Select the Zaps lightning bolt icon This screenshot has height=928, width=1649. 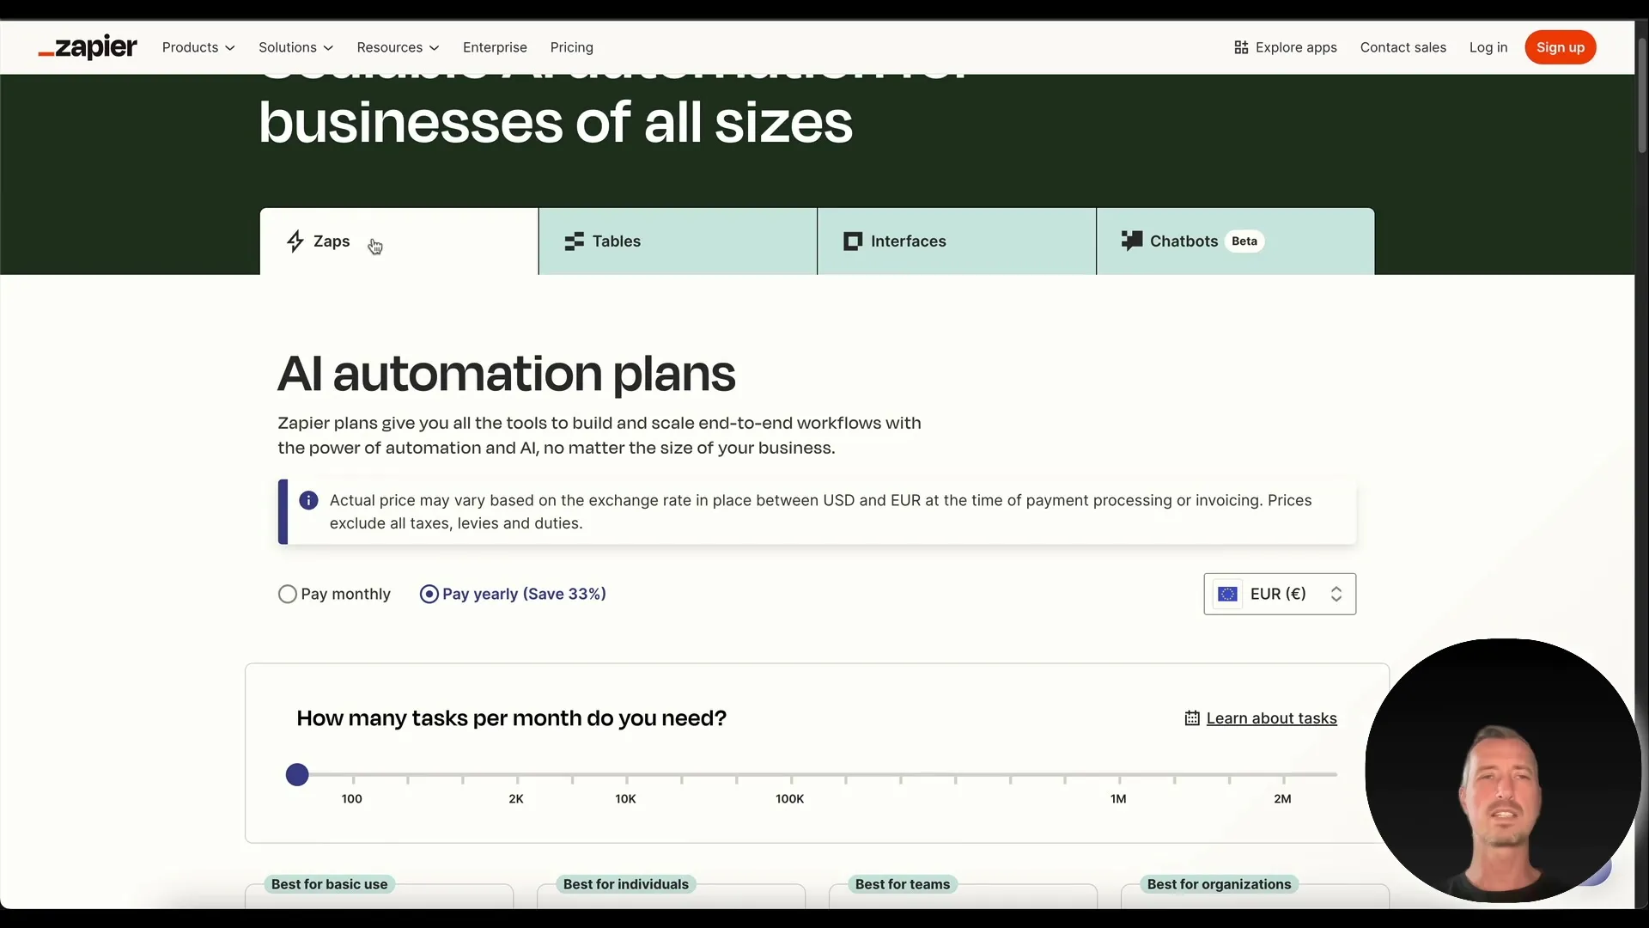click(x=295, y=241)
